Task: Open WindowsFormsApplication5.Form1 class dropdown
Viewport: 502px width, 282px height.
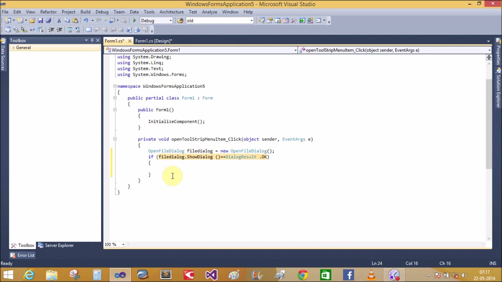Action: point(295,50)
